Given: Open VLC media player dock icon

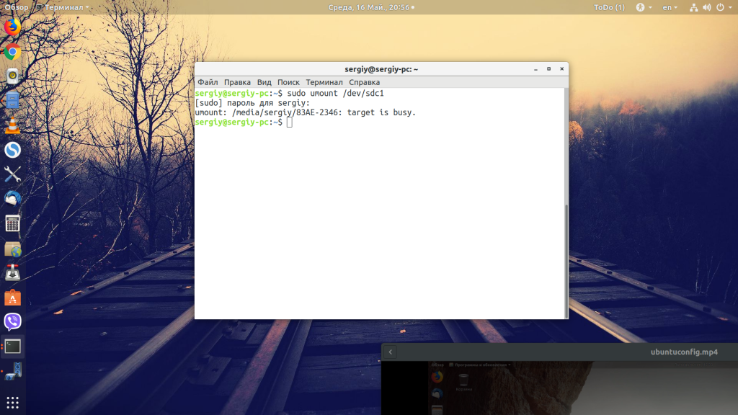Looking at the screenshot, I should click(x=13, y=125).
